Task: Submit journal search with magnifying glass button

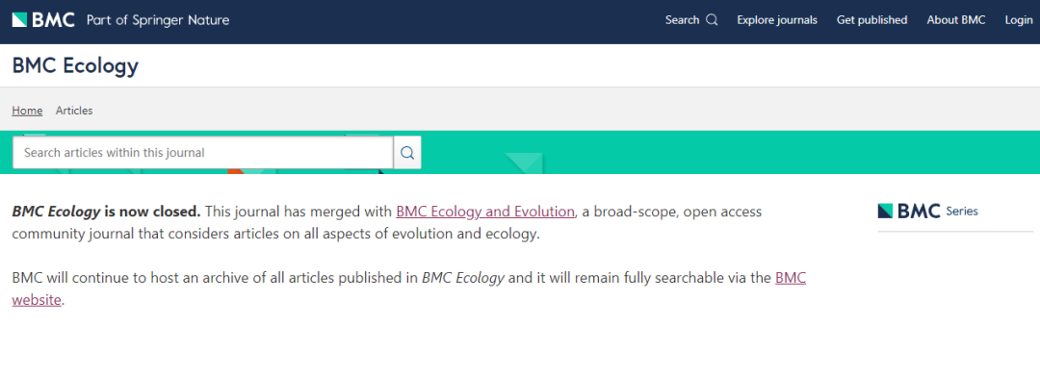Action: coord(407,152)
